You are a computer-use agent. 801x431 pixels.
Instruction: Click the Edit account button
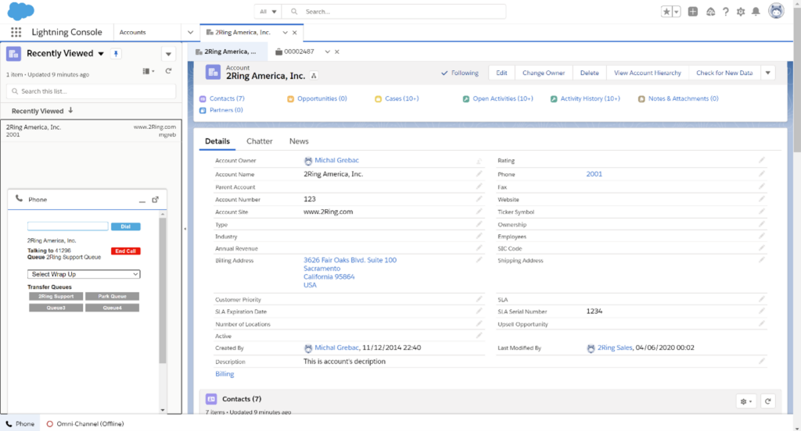(x=501, y=73)
